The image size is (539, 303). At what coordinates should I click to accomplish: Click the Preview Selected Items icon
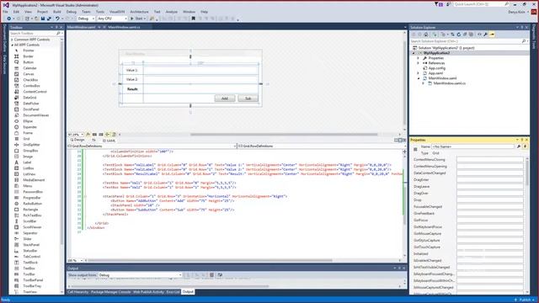click(492, 35)
